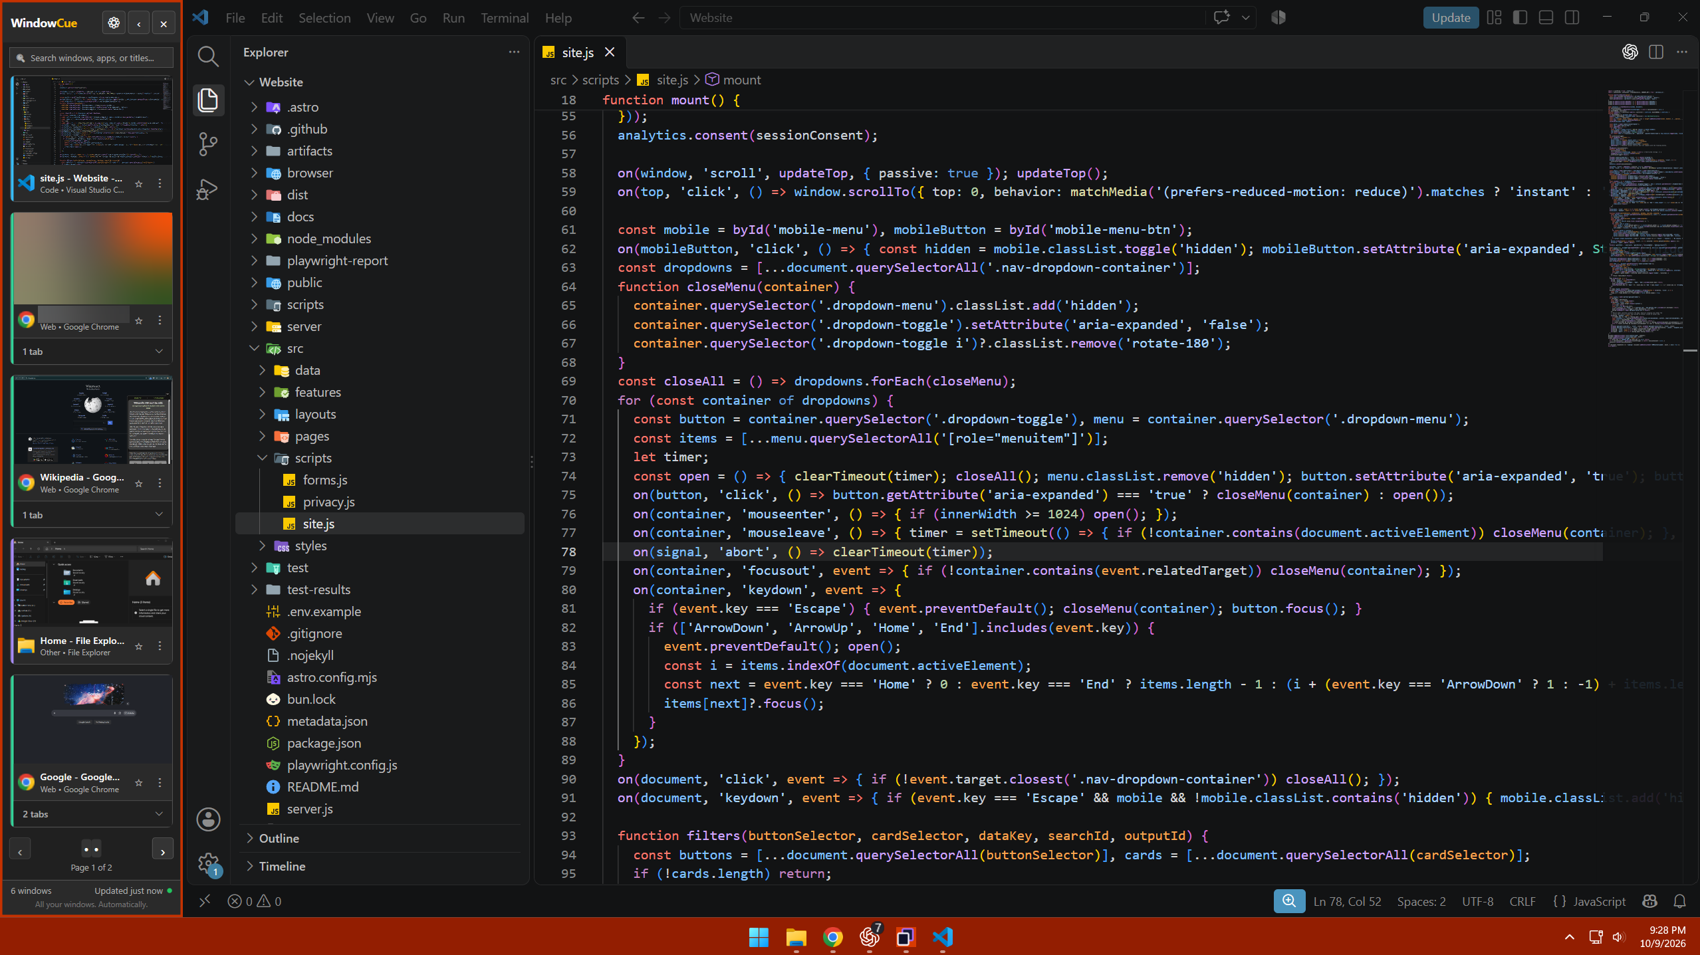
Task: Open Chrome from the taskbar
Action: pyautogui.click(x=832, y=937)
